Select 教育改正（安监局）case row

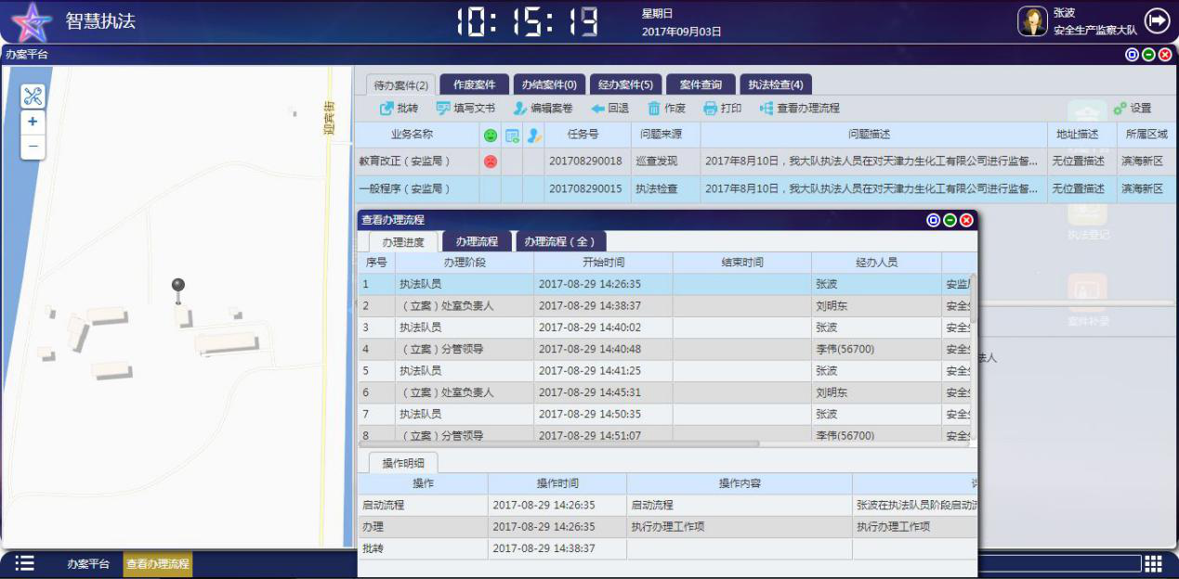(x=405, y=161)
